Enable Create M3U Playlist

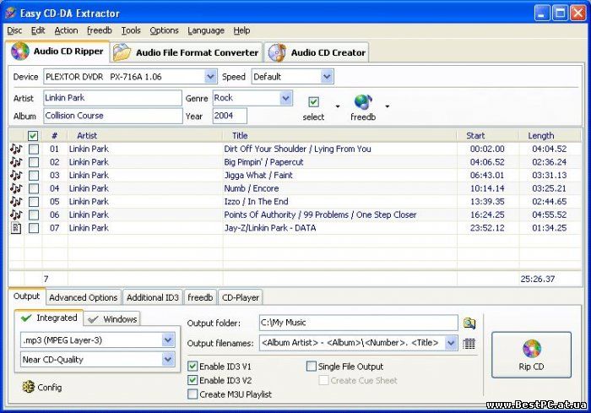(x=192, y=394)
